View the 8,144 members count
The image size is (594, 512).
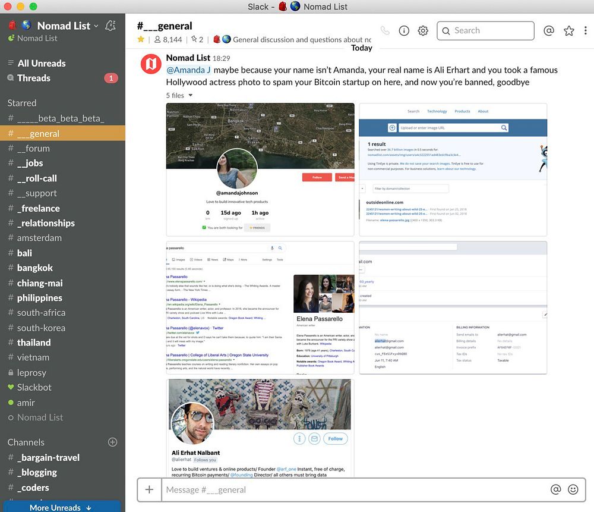(x=168, y=39)
